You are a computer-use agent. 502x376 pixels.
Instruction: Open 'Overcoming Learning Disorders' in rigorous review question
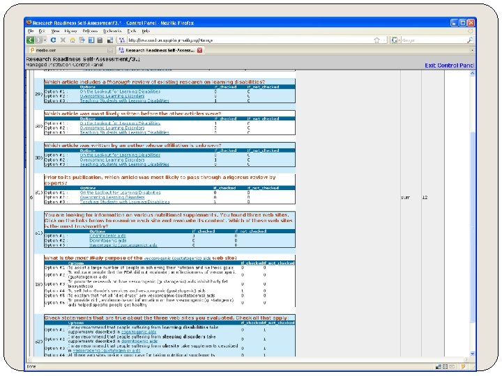tap(112, 197)
